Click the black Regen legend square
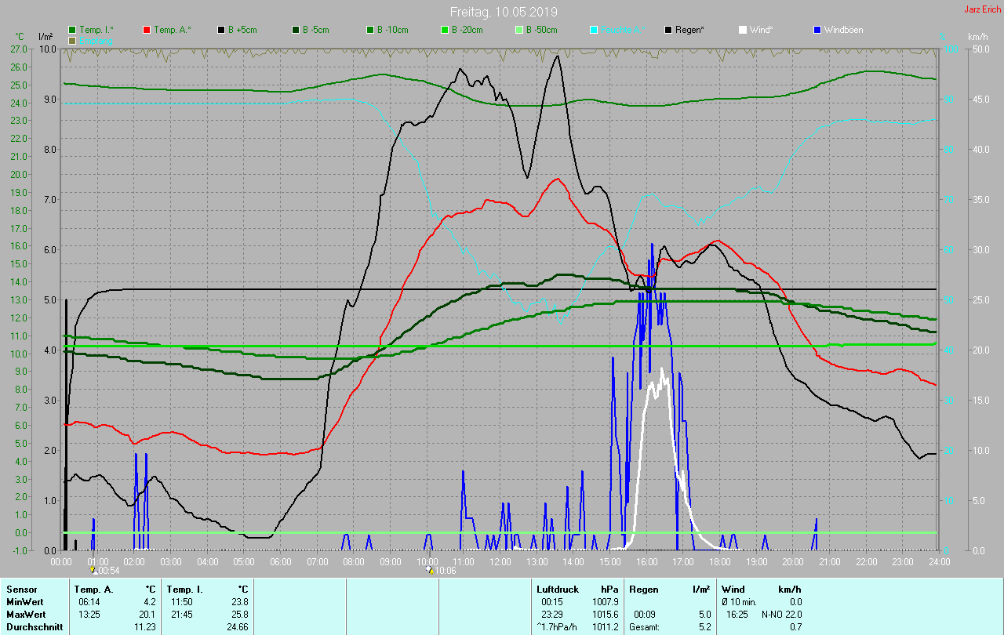The image size is (1004, 635). click(x=668, y=30)
